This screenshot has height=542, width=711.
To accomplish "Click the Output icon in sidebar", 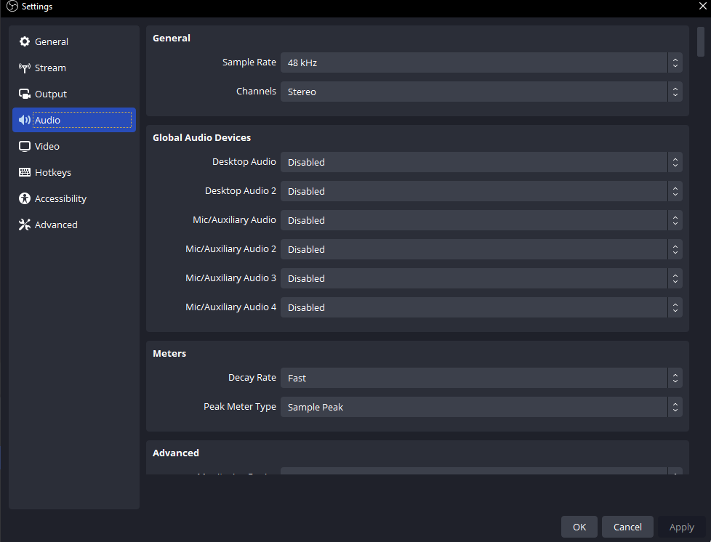I will 25,94.
